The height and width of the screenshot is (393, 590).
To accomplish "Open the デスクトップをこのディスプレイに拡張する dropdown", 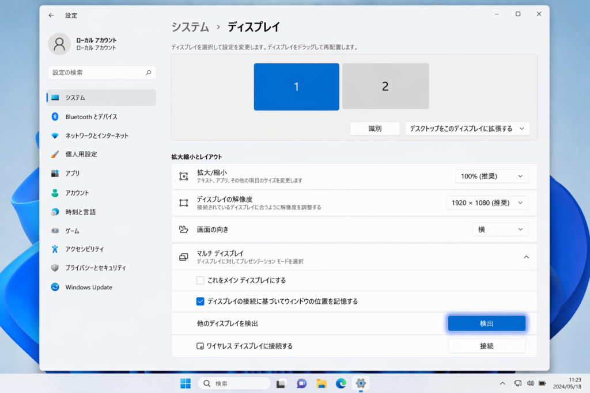I will pyautogui.click(x=467, y=128).
